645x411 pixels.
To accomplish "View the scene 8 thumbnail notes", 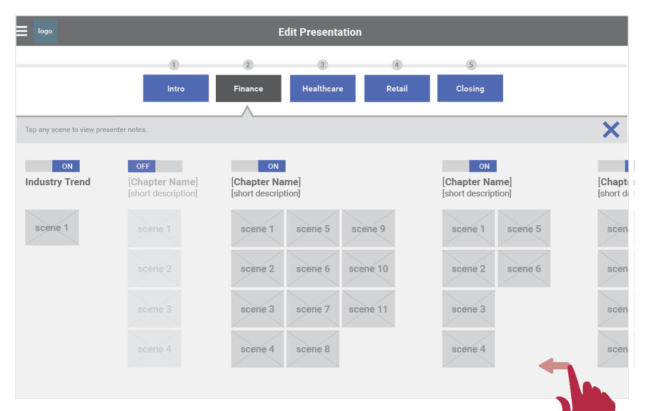I will coord(313,349).
